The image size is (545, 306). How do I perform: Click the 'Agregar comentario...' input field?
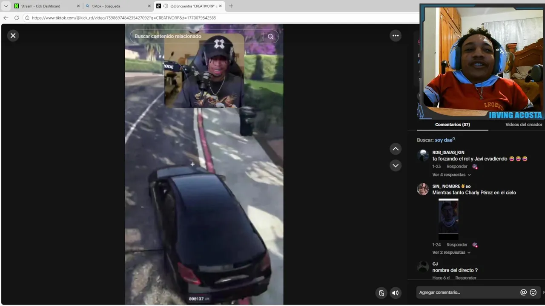pyautogui.click(x=468, y=292)
